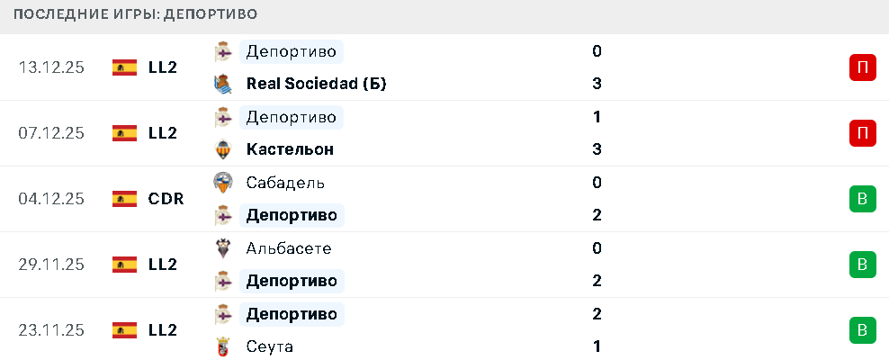Open the Real Sociedad (Б) team link
Screen dimensions: 889x360
coord(316,84)
